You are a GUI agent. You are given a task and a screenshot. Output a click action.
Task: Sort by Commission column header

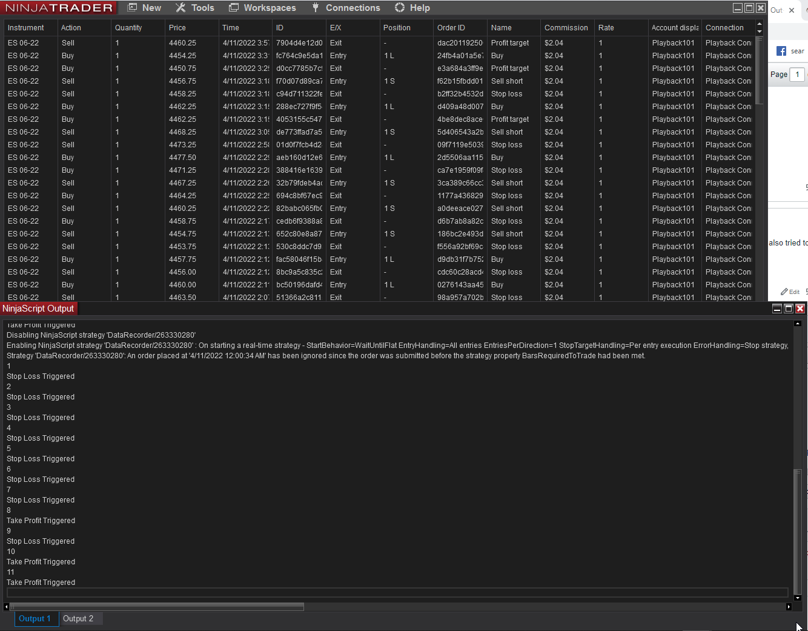click(x=566, y=28)
